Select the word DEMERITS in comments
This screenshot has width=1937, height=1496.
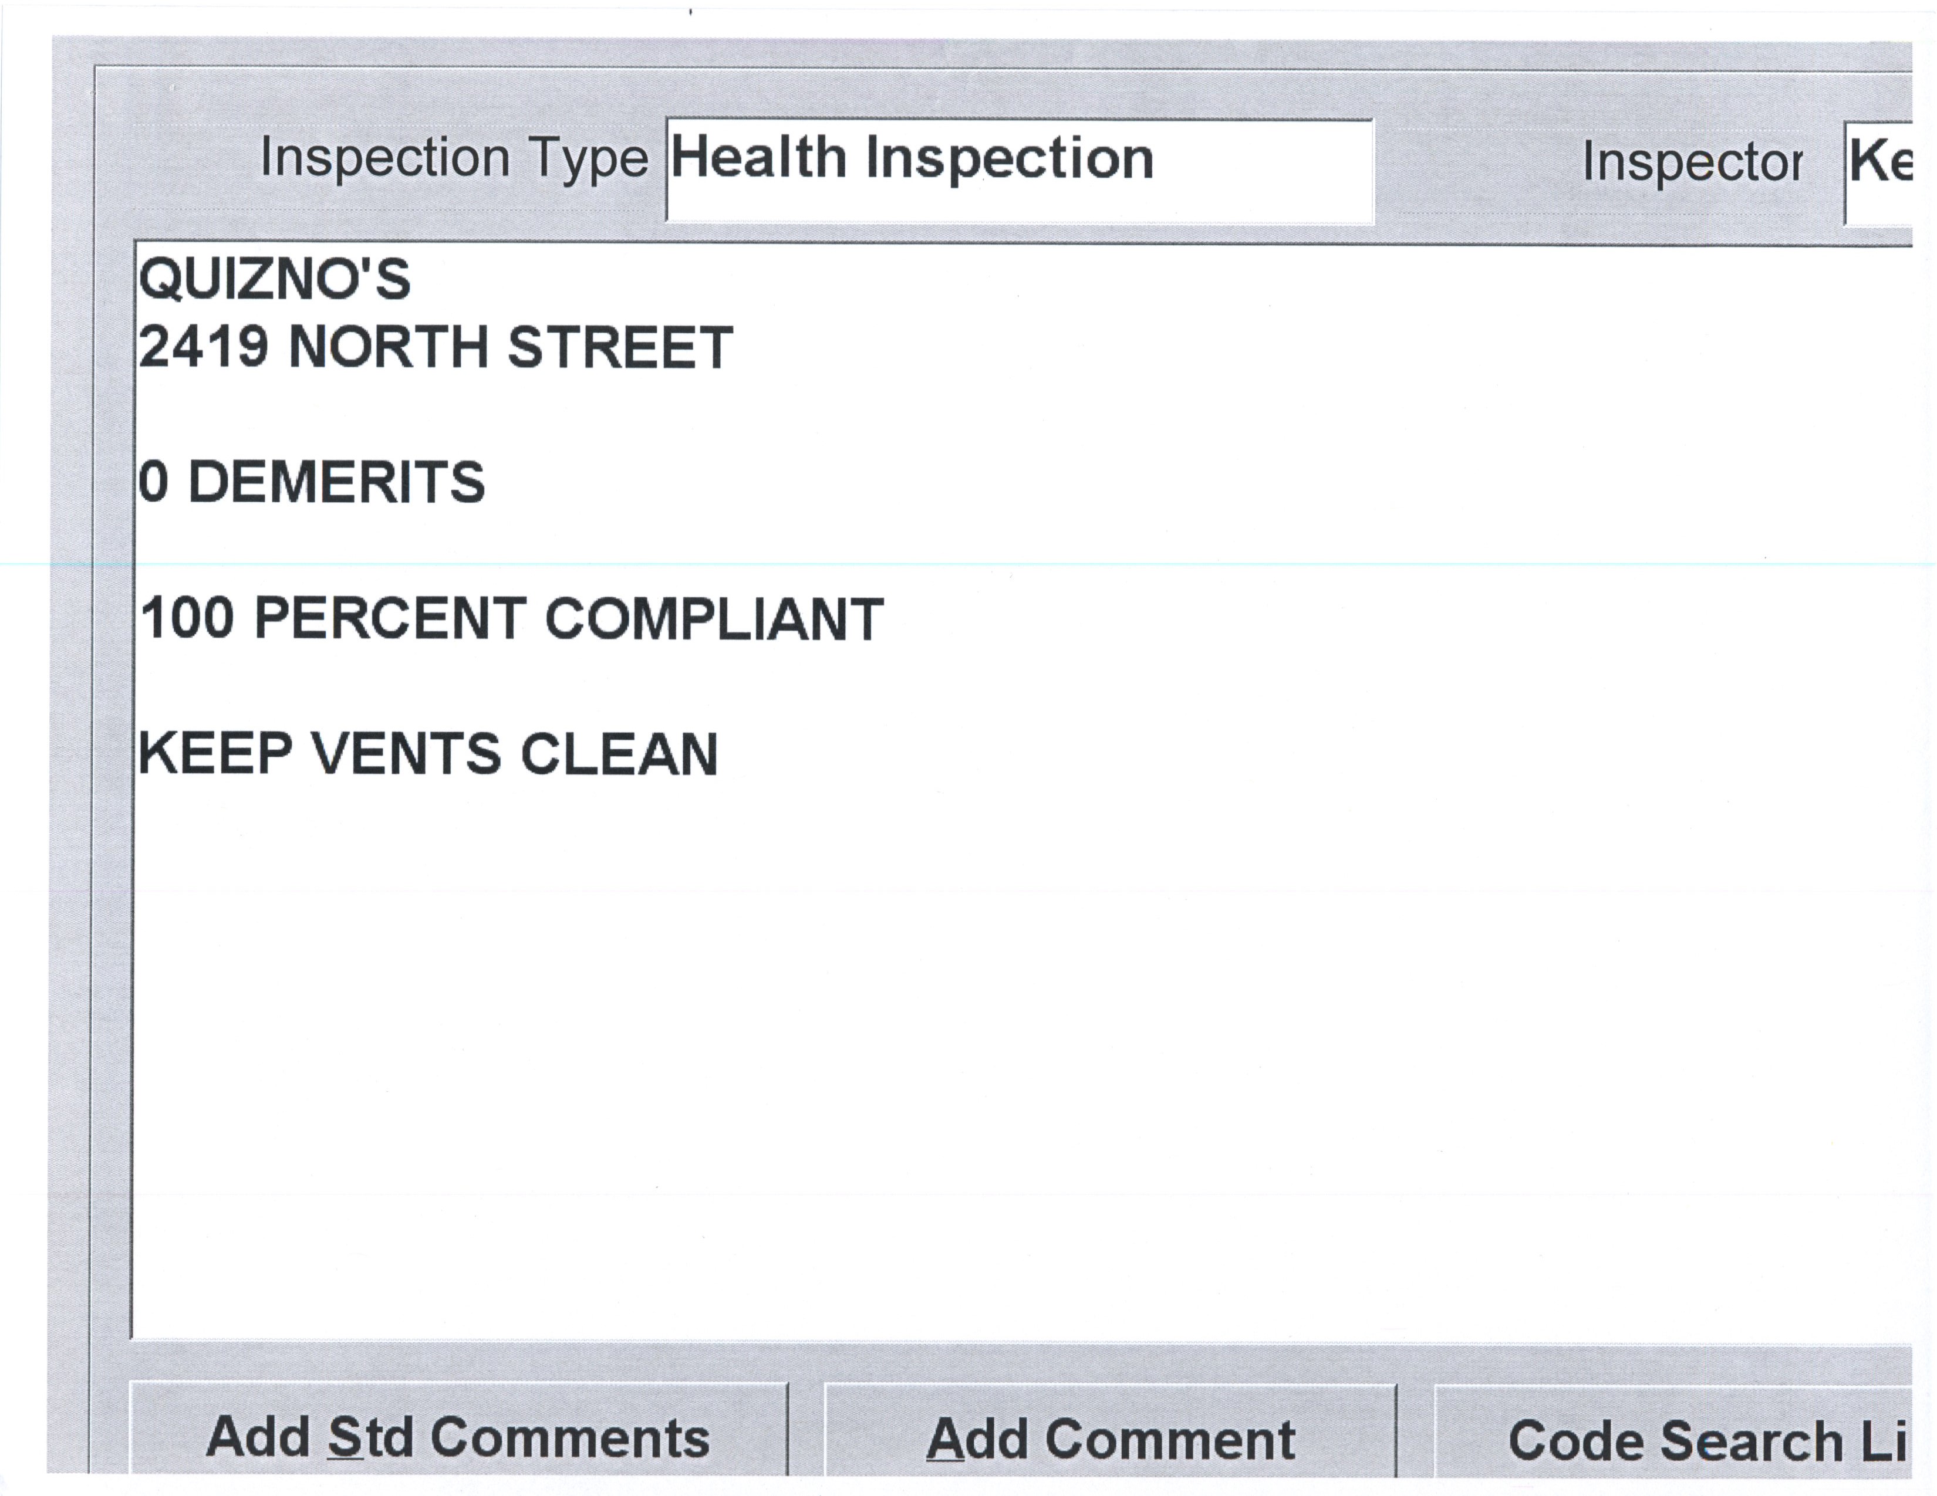coord(337,482)
